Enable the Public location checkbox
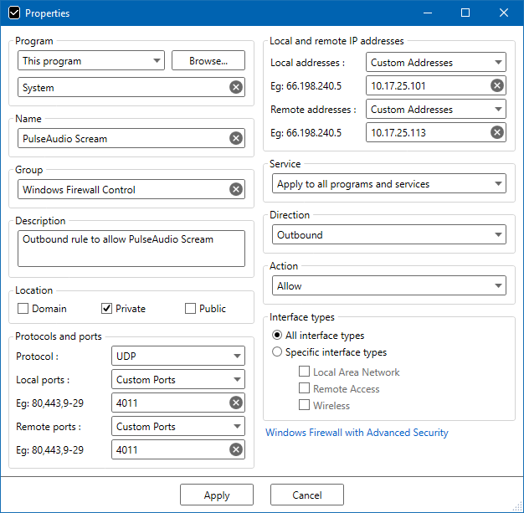Screen dimensions: 524x513 point(190,308)
